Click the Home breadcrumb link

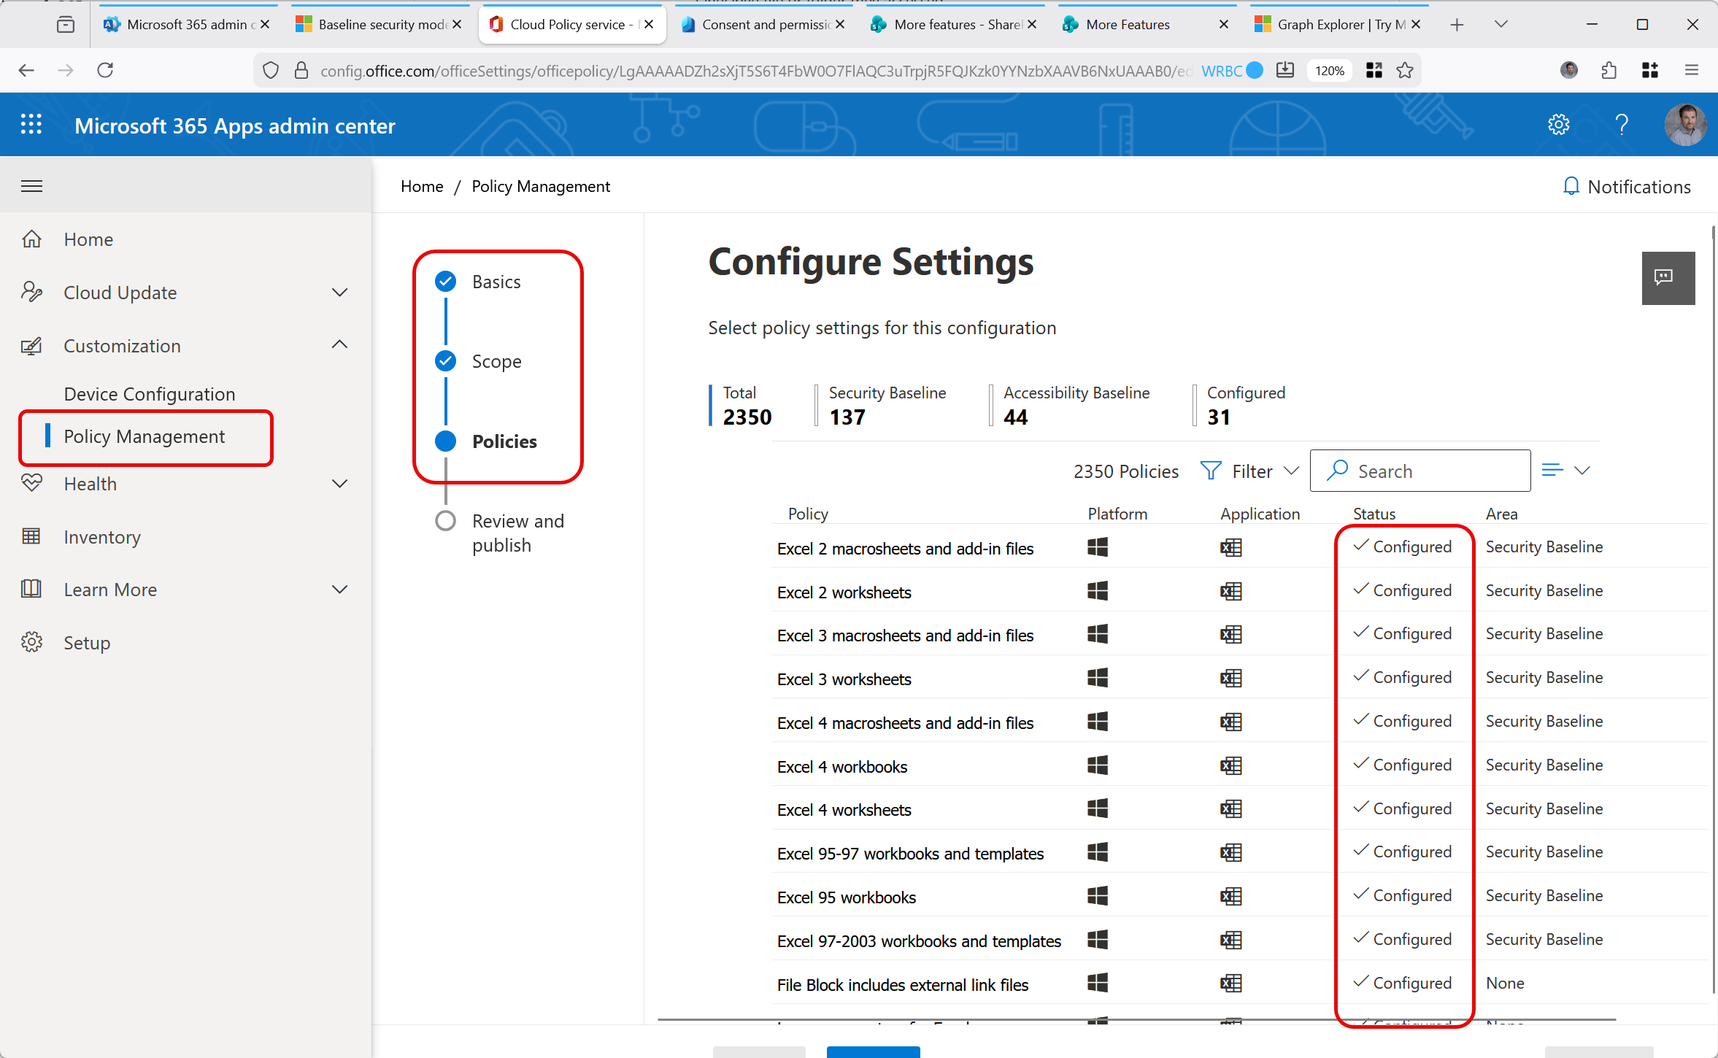[x=421, y=187]
